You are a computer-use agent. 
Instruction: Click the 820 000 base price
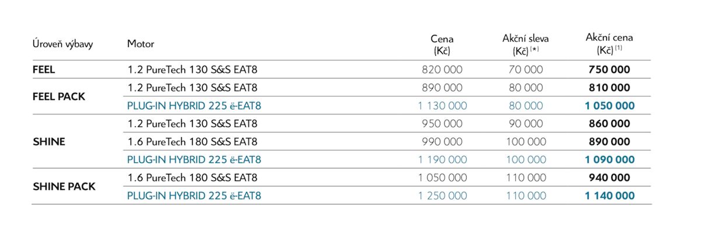(x=442, y=69)
